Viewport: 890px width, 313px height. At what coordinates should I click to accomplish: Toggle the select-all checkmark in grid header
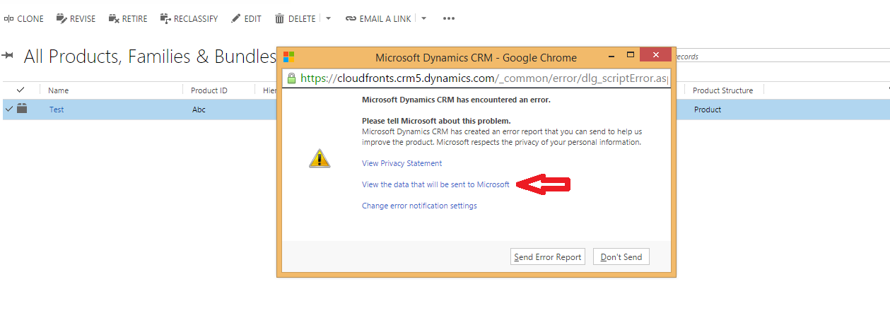tap(21, 90)
